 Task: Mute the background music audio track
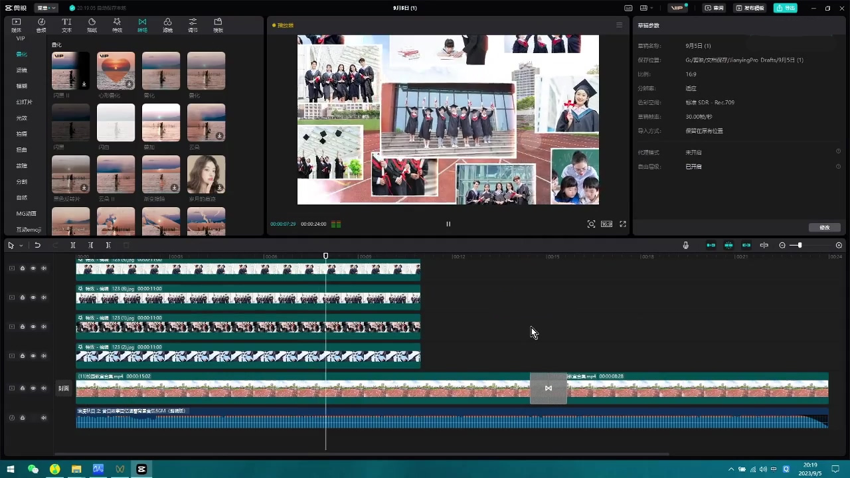coord(44,418)
